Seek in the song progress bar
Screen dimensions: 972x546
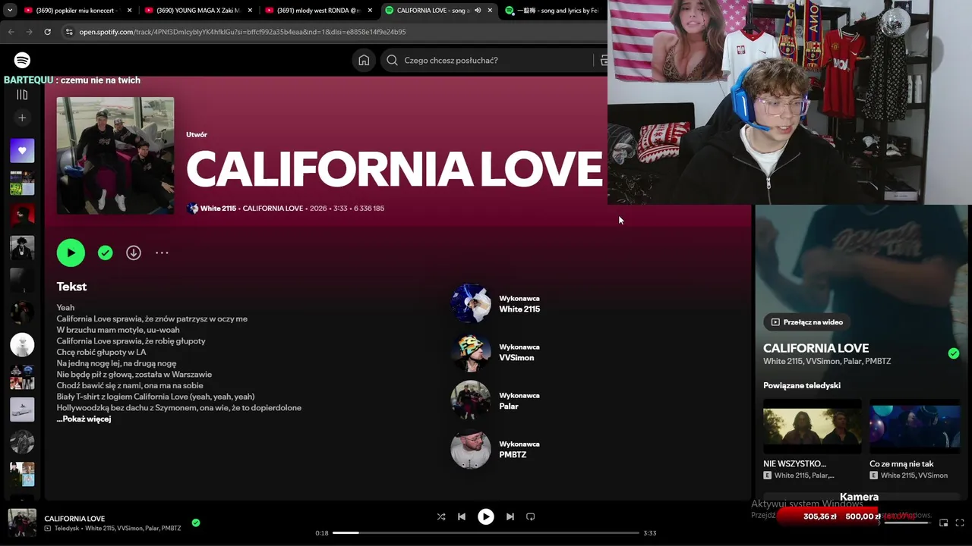click(x=486, y=533)
